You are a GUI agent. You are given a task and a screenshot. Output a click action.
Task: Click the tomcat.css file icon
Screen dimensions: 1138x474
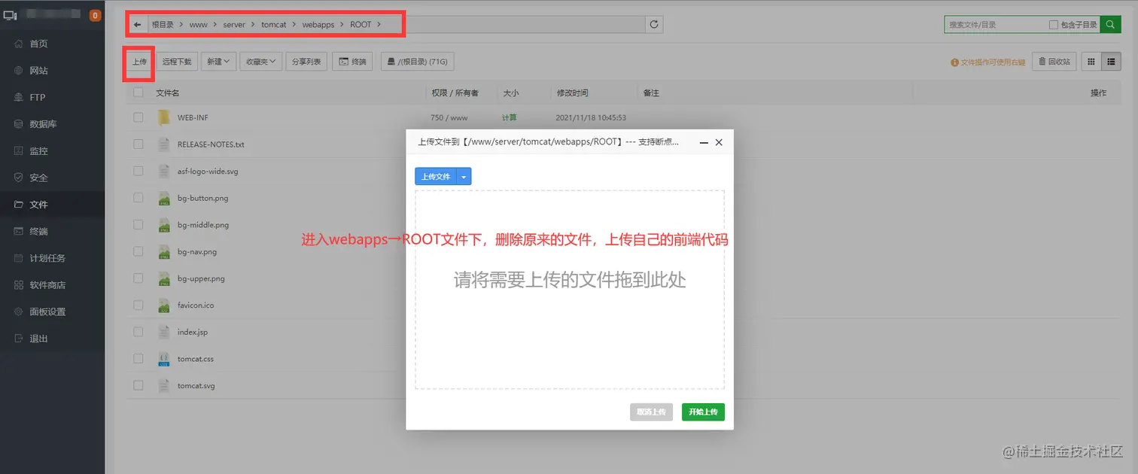164,359
